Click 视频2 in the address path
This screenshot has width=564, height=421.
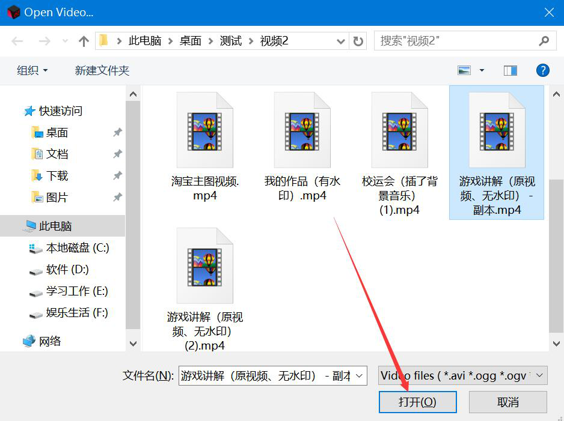274,41
